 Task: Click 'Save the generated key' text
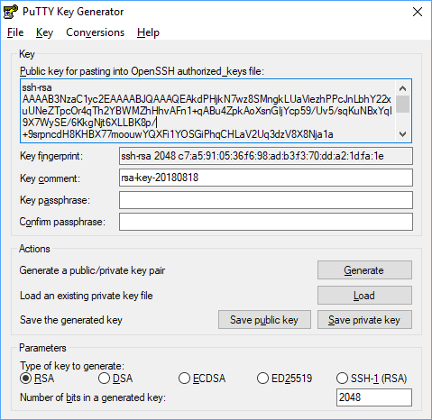71,320
